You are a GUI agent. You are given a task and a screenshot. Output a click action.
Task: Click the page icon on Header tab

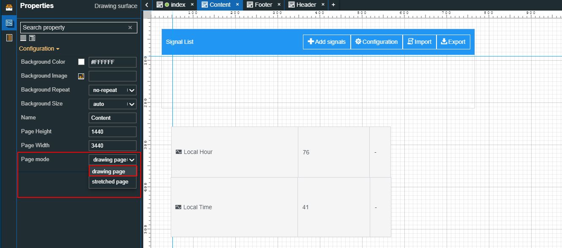(292, 5)
